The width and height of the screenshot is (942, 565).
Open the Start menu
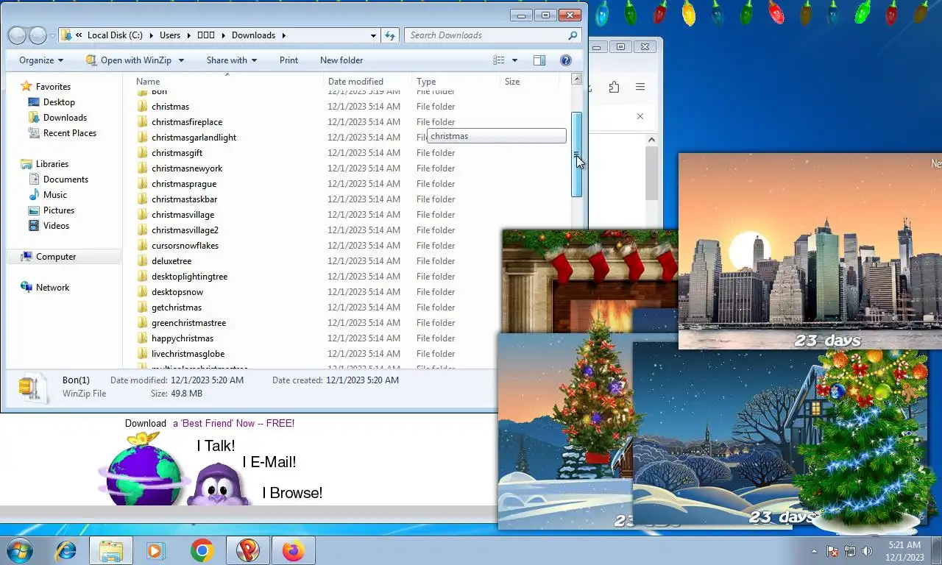[19, 550]
